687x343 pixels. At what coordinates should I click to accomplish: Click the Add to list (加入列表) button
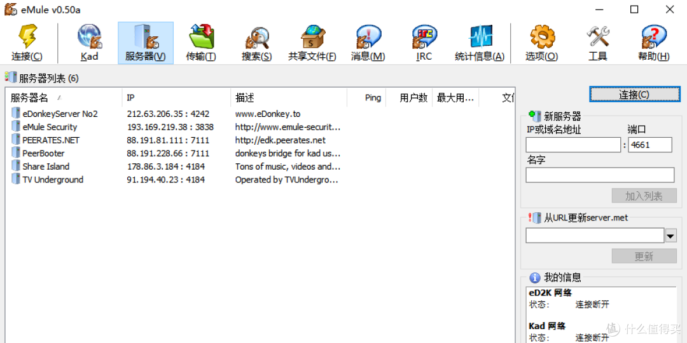pos(644,196)
